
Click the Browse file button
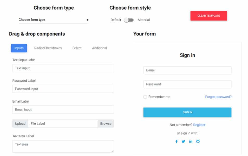(x=106, y=124)
